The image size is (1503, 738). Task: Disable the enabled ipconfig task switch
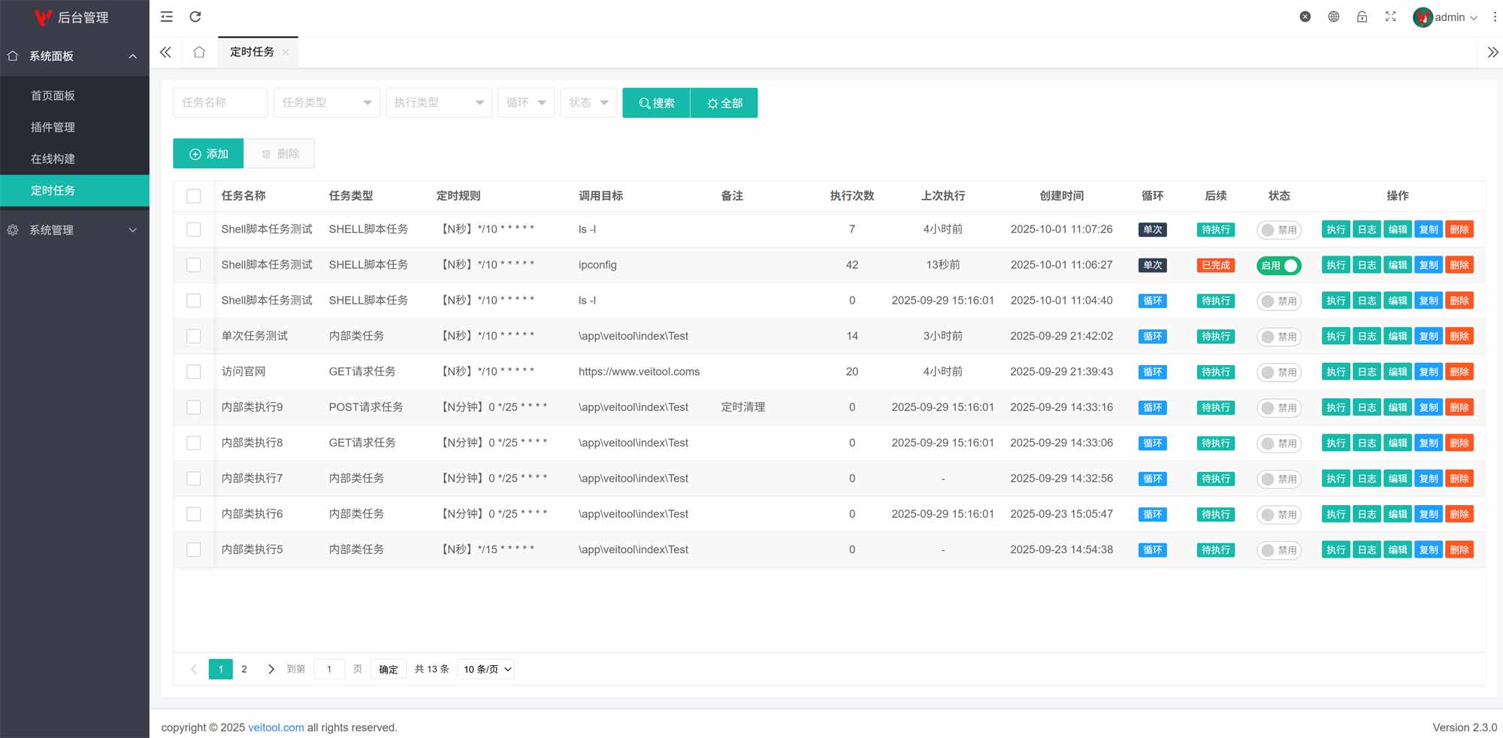coord(1278,265)
